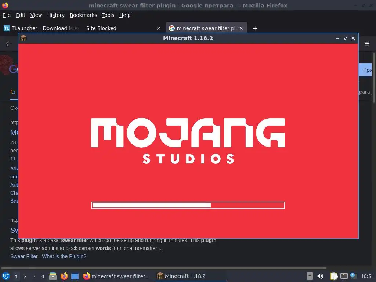
Task: Open the removable media tray icon
Action: (x=310, y=276)
